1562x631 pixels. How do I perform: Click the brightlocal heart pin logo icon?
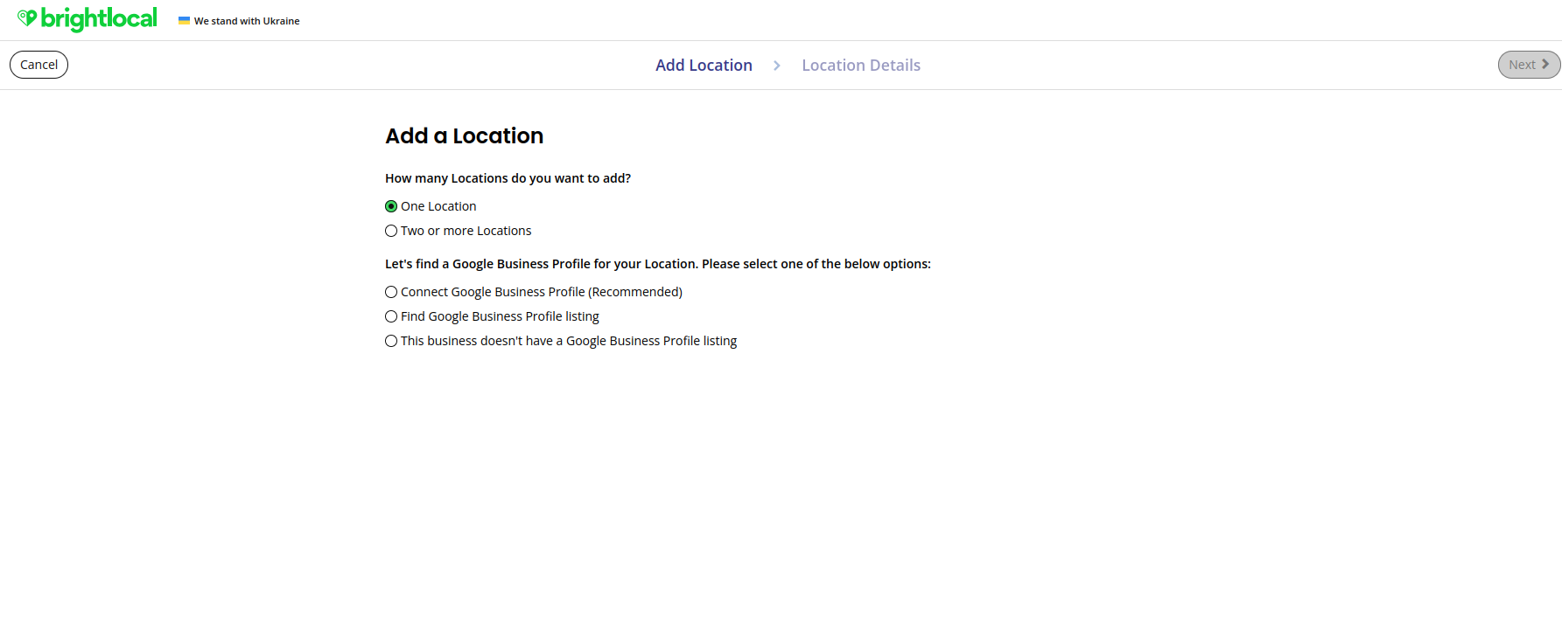pyautogui.click(x=27, y=17)
